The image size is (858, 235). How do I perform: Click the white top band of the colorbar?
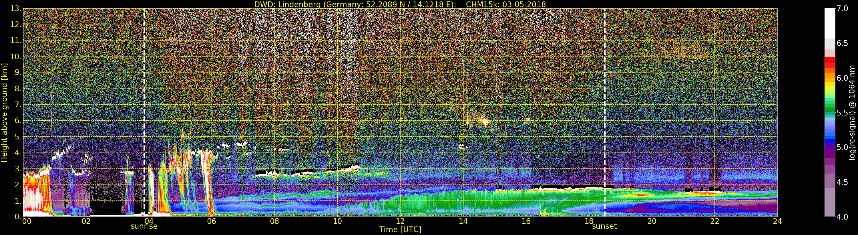(x=830, y=23)
